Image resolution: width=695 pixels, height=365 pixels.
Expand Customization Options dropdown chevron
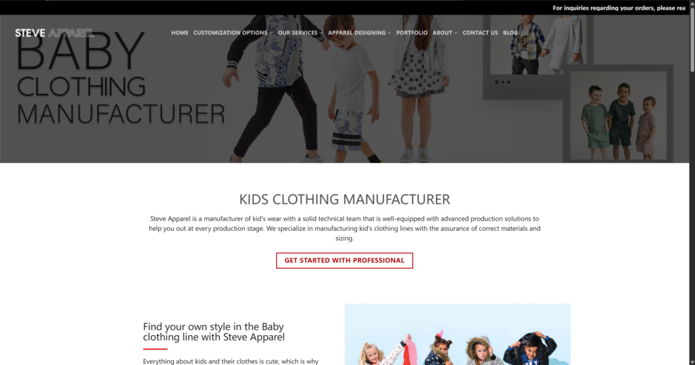271,33
